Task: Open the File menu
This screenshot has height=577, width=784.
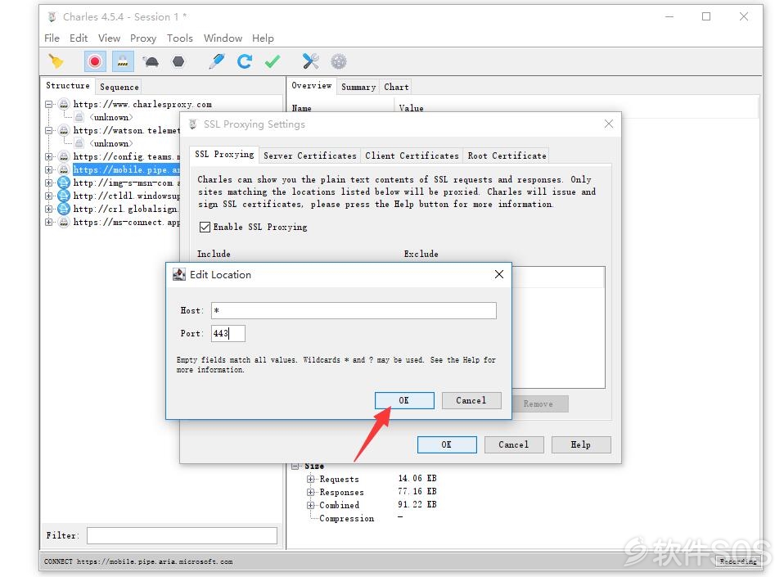Action: 52,38
